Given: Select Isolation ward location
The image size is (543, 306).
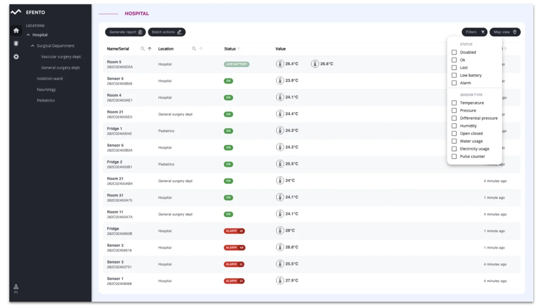Looking at the screenshot, I should (50, 79).
